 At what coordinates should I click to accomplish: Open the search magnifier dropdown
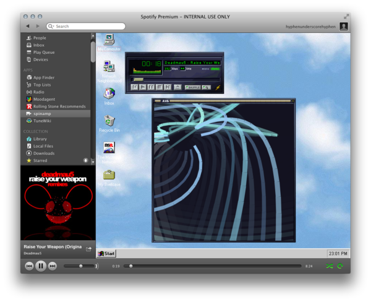point(51,26)
